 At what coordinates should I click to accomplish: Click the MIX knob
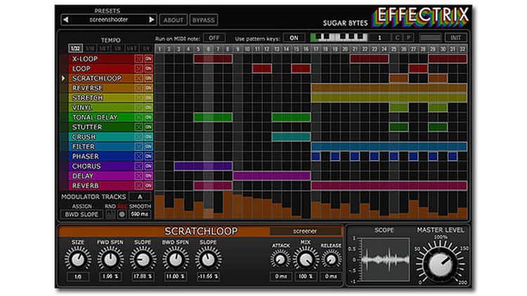306,260
